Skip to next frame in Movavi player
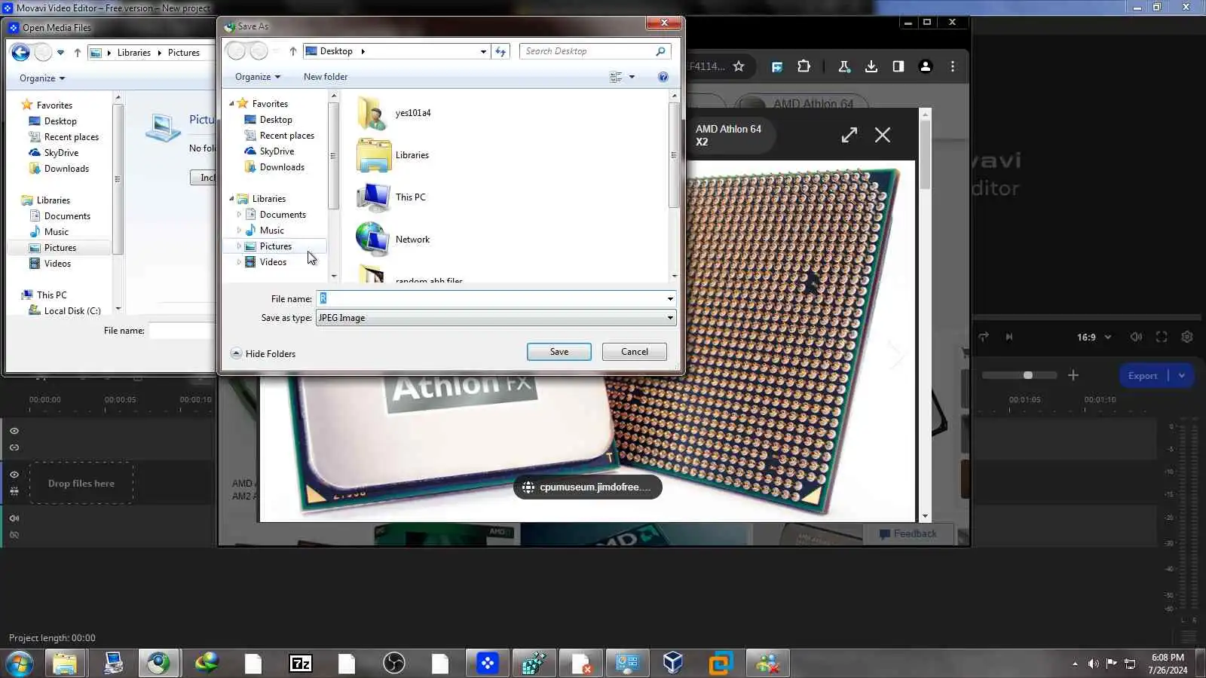The image size is (1206, 678). (x=1009, y=337)
